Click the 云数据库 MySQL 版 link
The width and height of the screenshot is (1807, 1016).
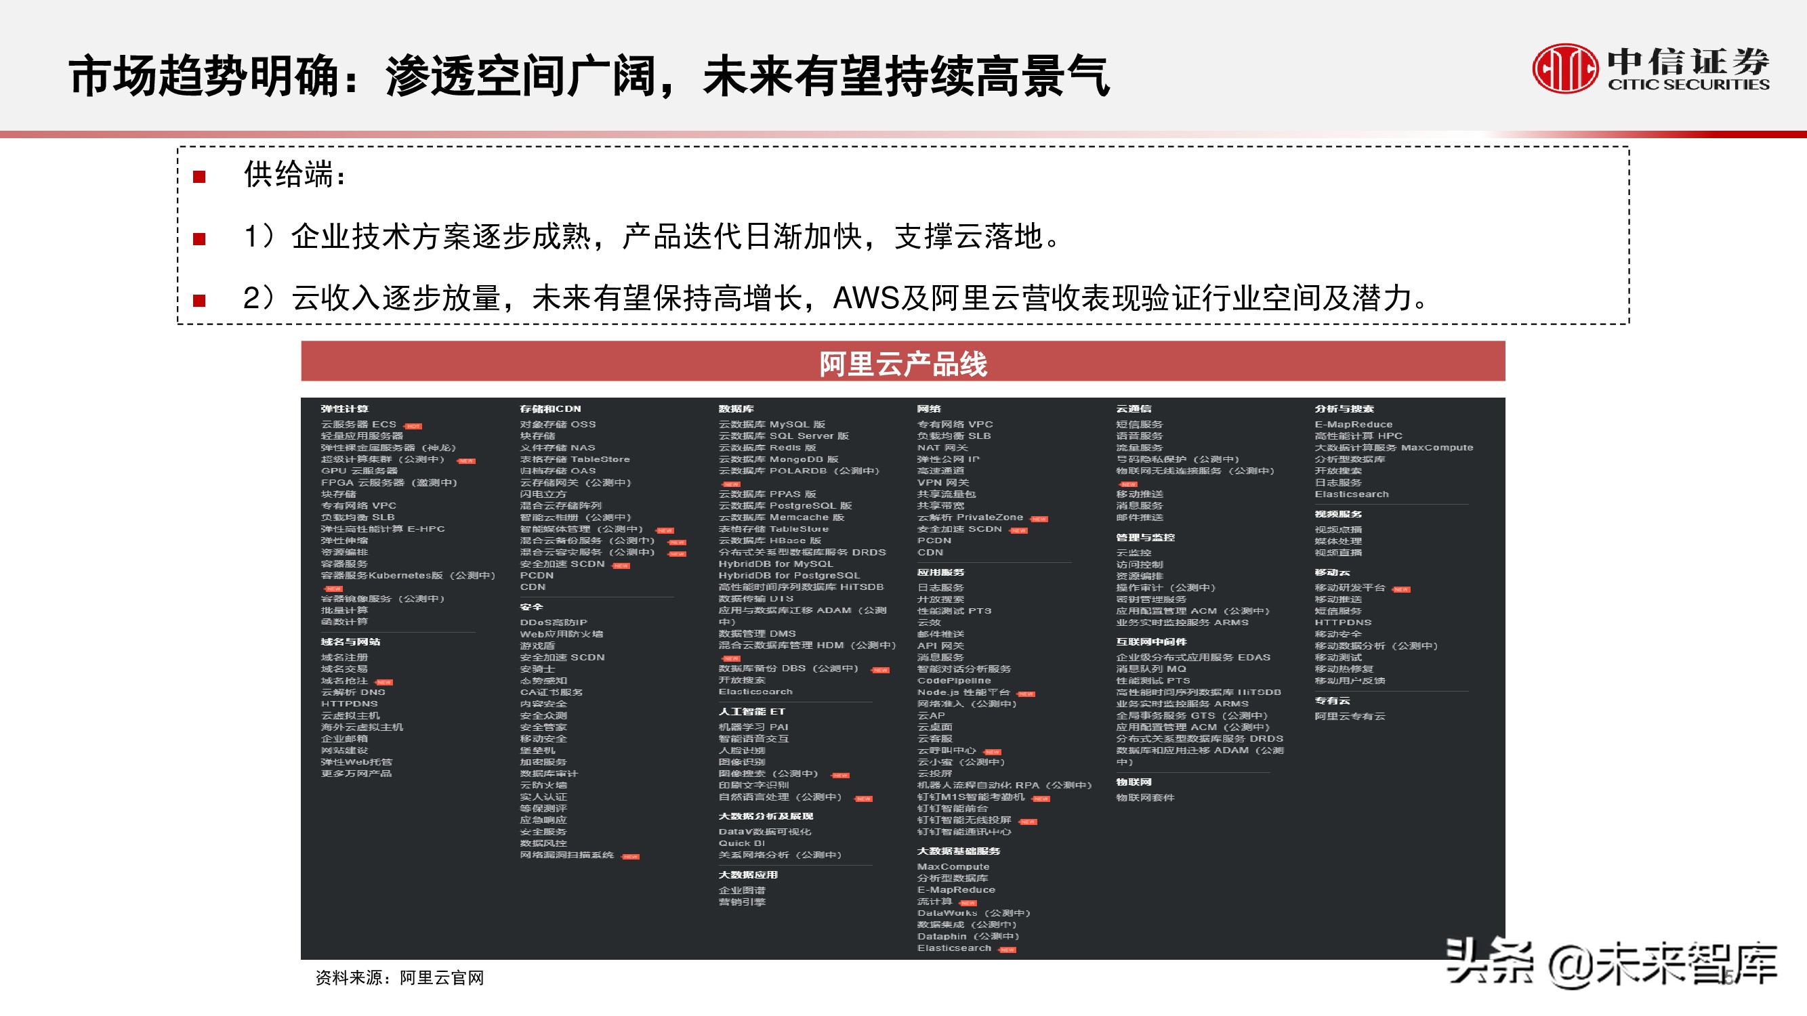[x=772, y=424]
